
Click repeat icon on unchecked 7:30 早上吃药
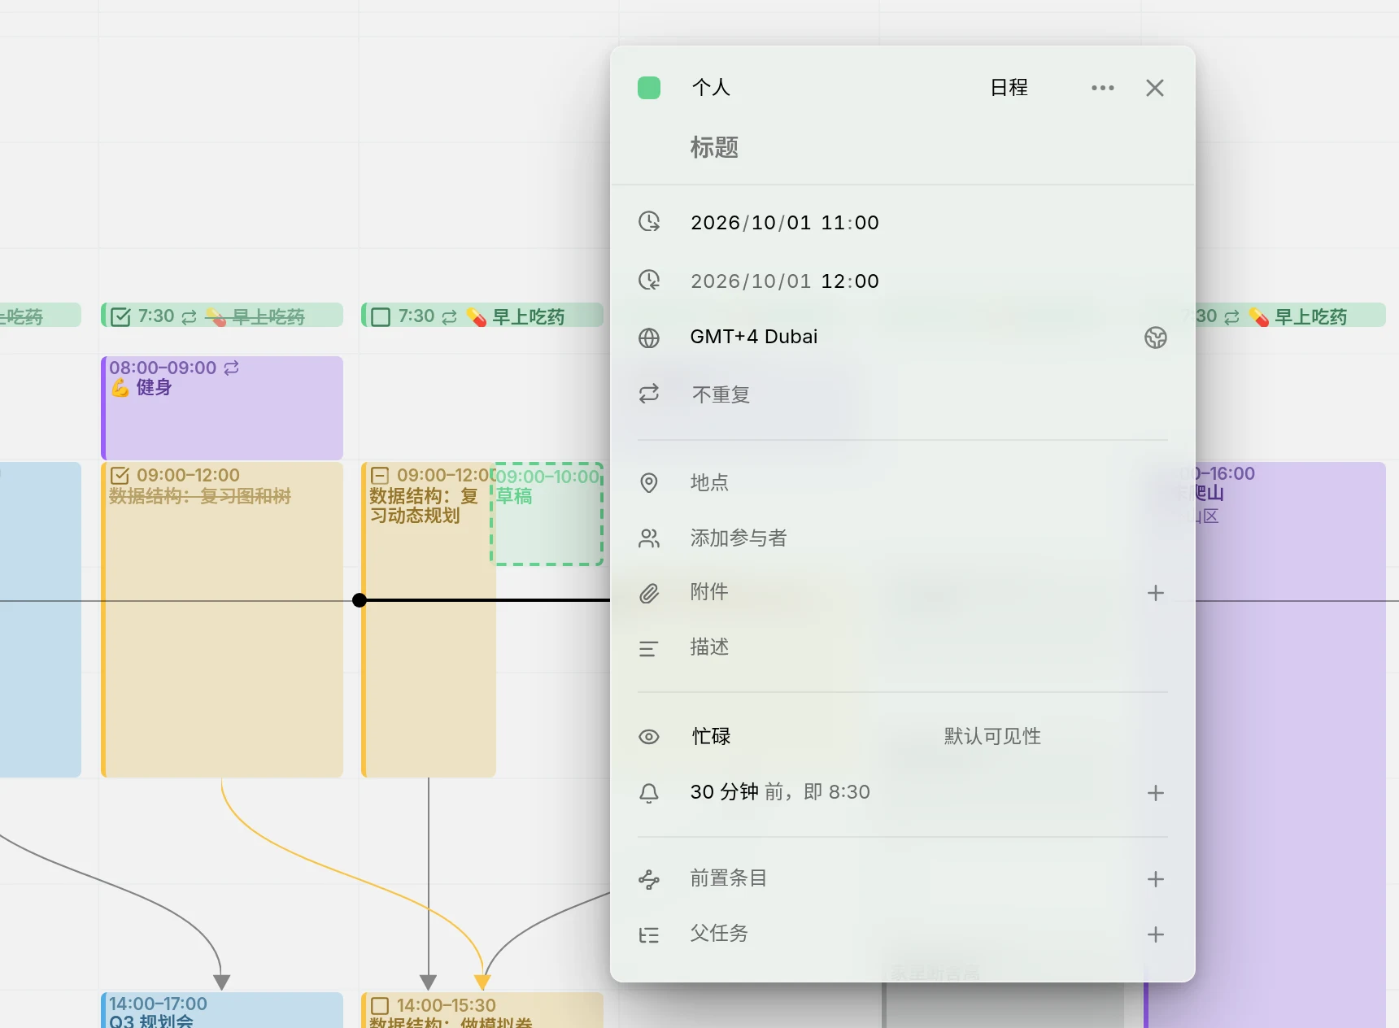[449, 316]
